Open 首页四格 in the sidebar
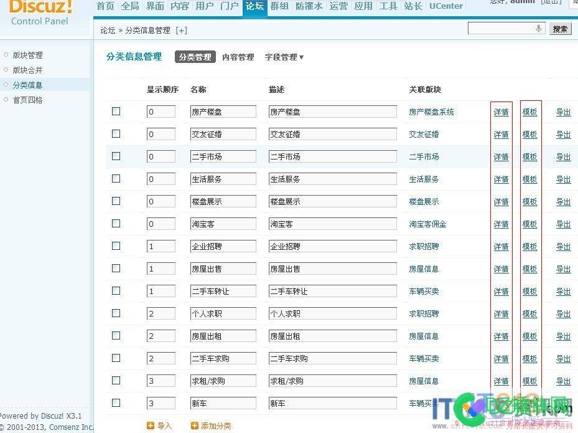Image resolution: width=578 pixels, height=433 pixels. click(x=27, y=100)
